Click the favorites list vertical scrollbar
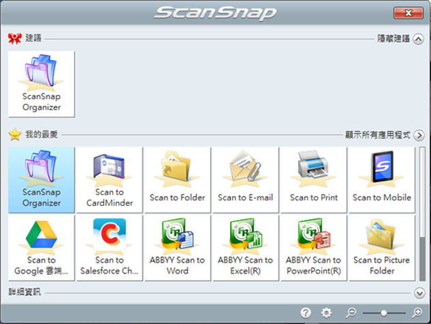The width and height of the screenshot is (431, 324). (x=422, y=214)
